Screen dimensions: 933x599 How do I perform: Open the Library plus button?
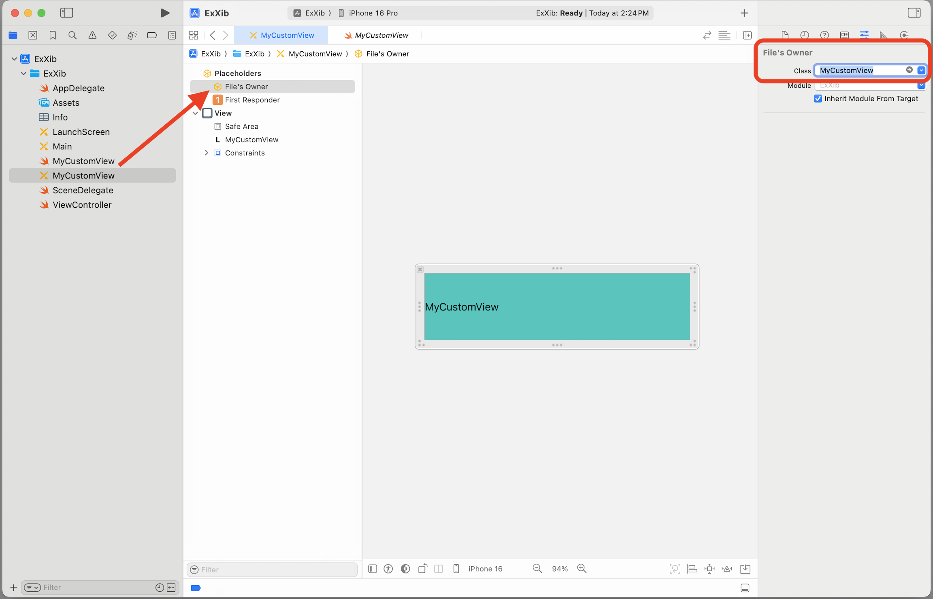744,13
